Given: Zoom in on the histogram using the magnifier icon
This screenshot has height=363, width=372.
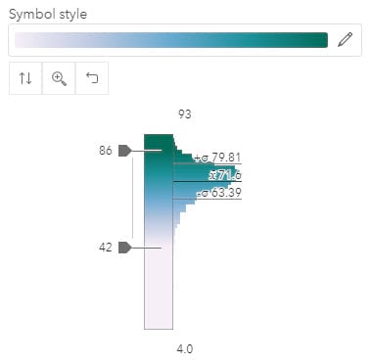Looking at the screenshot, I should click(x=59, y=78).
